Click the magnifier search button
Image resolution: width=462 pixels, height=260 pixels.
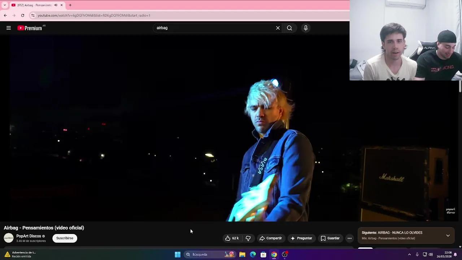289,28
